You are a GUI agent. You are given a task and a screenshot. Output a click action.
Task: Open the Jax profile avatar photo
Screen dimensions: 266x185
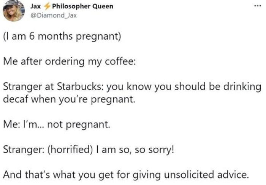pyautogui.click(x=14, y=11)
